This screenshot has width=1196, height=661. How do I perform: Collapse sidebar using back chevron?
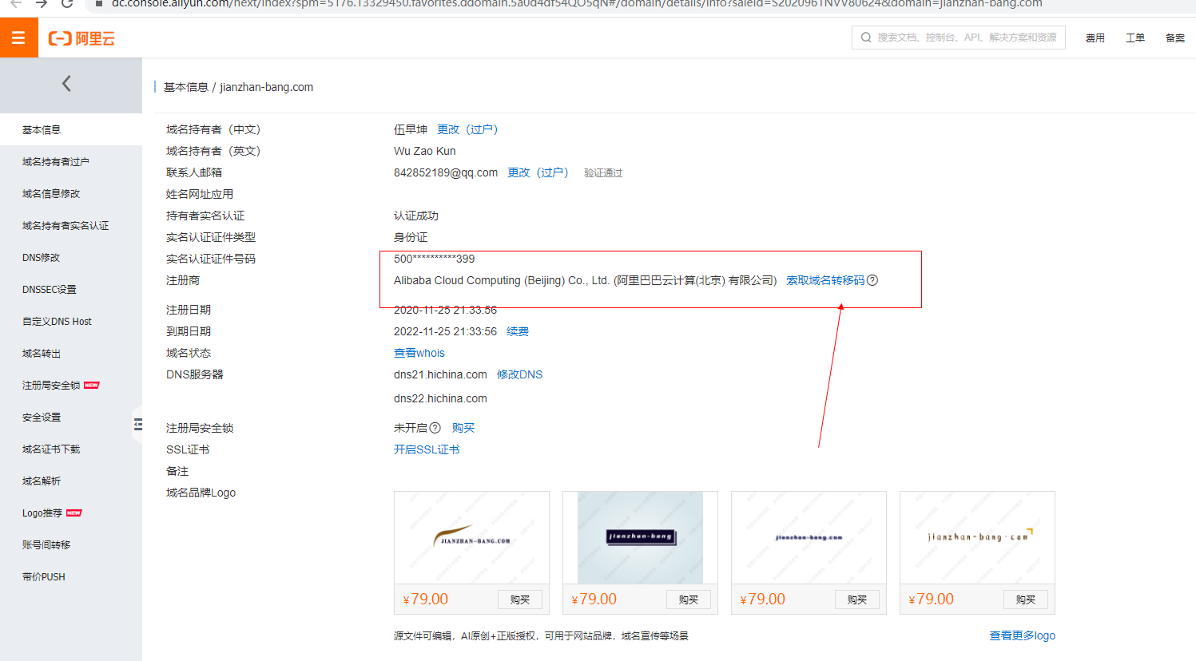point(66,83)
